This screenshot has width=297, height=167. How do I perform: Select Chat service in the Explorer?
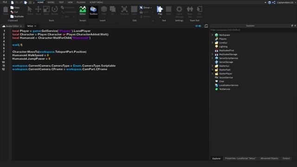221,82
